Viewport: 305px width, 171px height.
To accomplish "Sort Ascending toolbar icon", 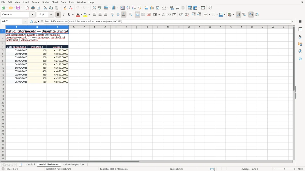I will 128,8.
